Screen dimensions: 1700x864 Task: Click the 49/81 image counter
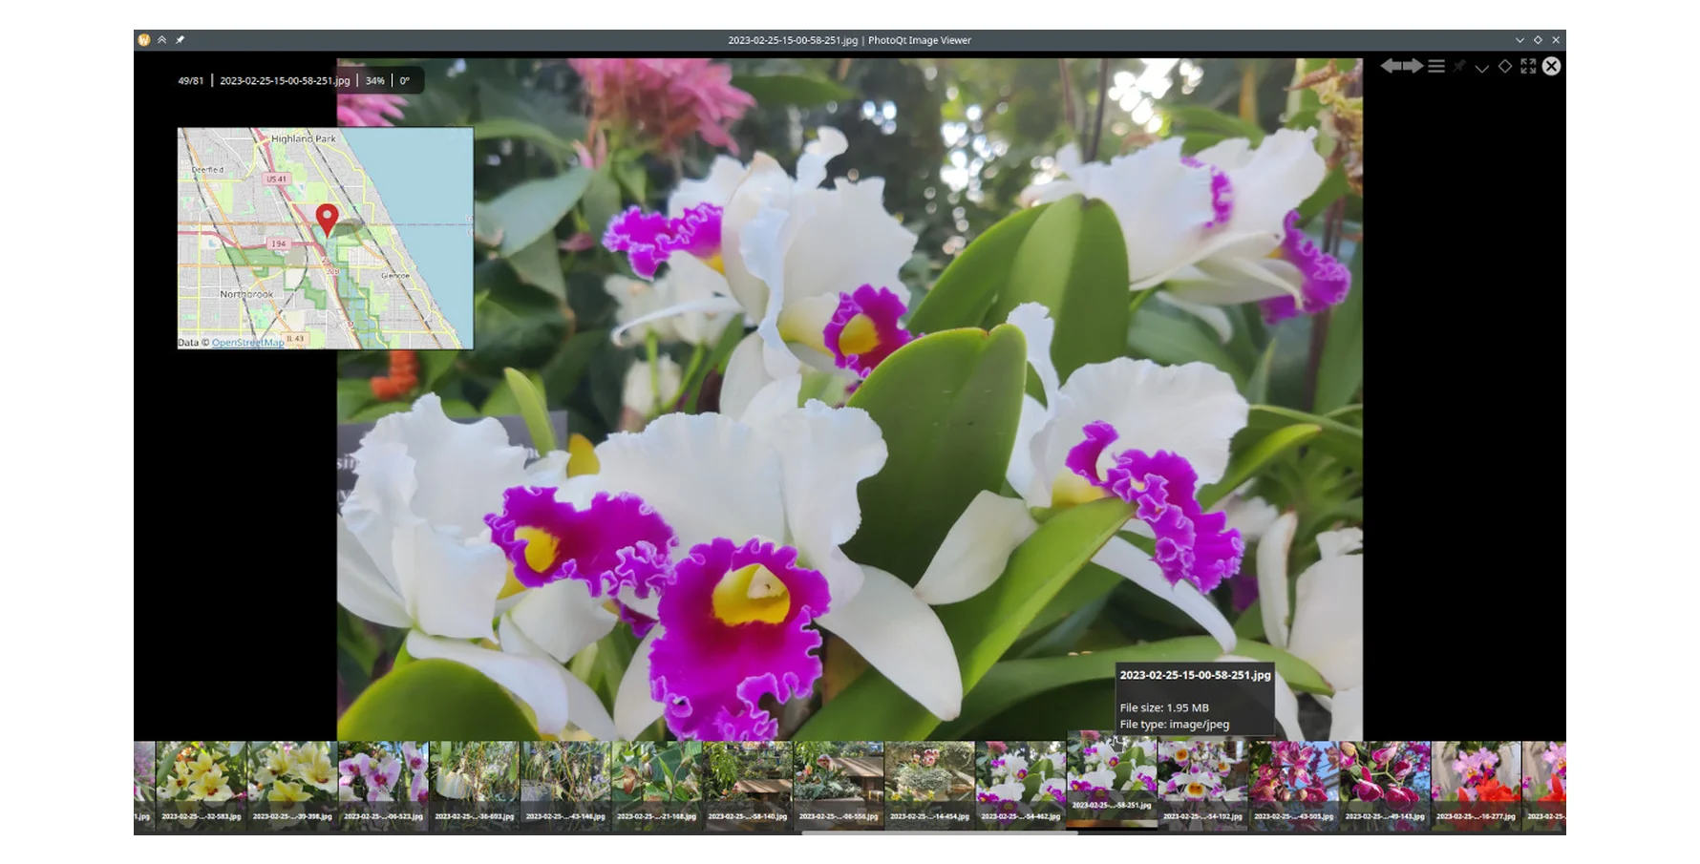[191, 81]
